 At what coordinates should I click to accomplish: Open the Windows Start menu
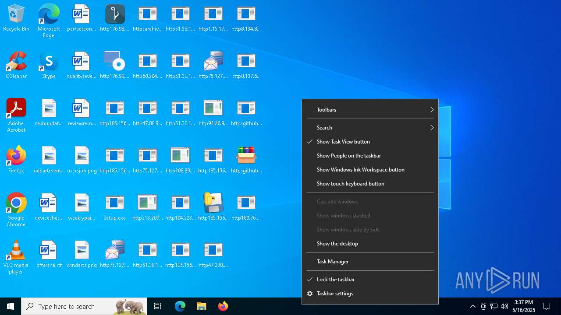click(11, 306)
